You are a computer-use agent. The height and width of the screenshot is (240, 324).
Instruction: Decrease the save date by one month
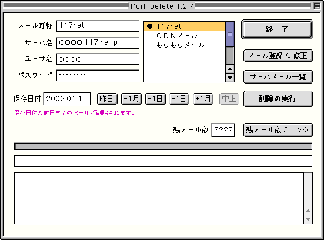(131, 99)
